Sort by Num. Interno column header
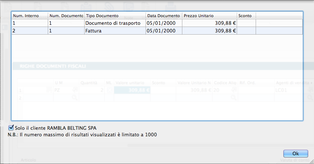Screen dimensions: 314x164 [x=30, y=16]
